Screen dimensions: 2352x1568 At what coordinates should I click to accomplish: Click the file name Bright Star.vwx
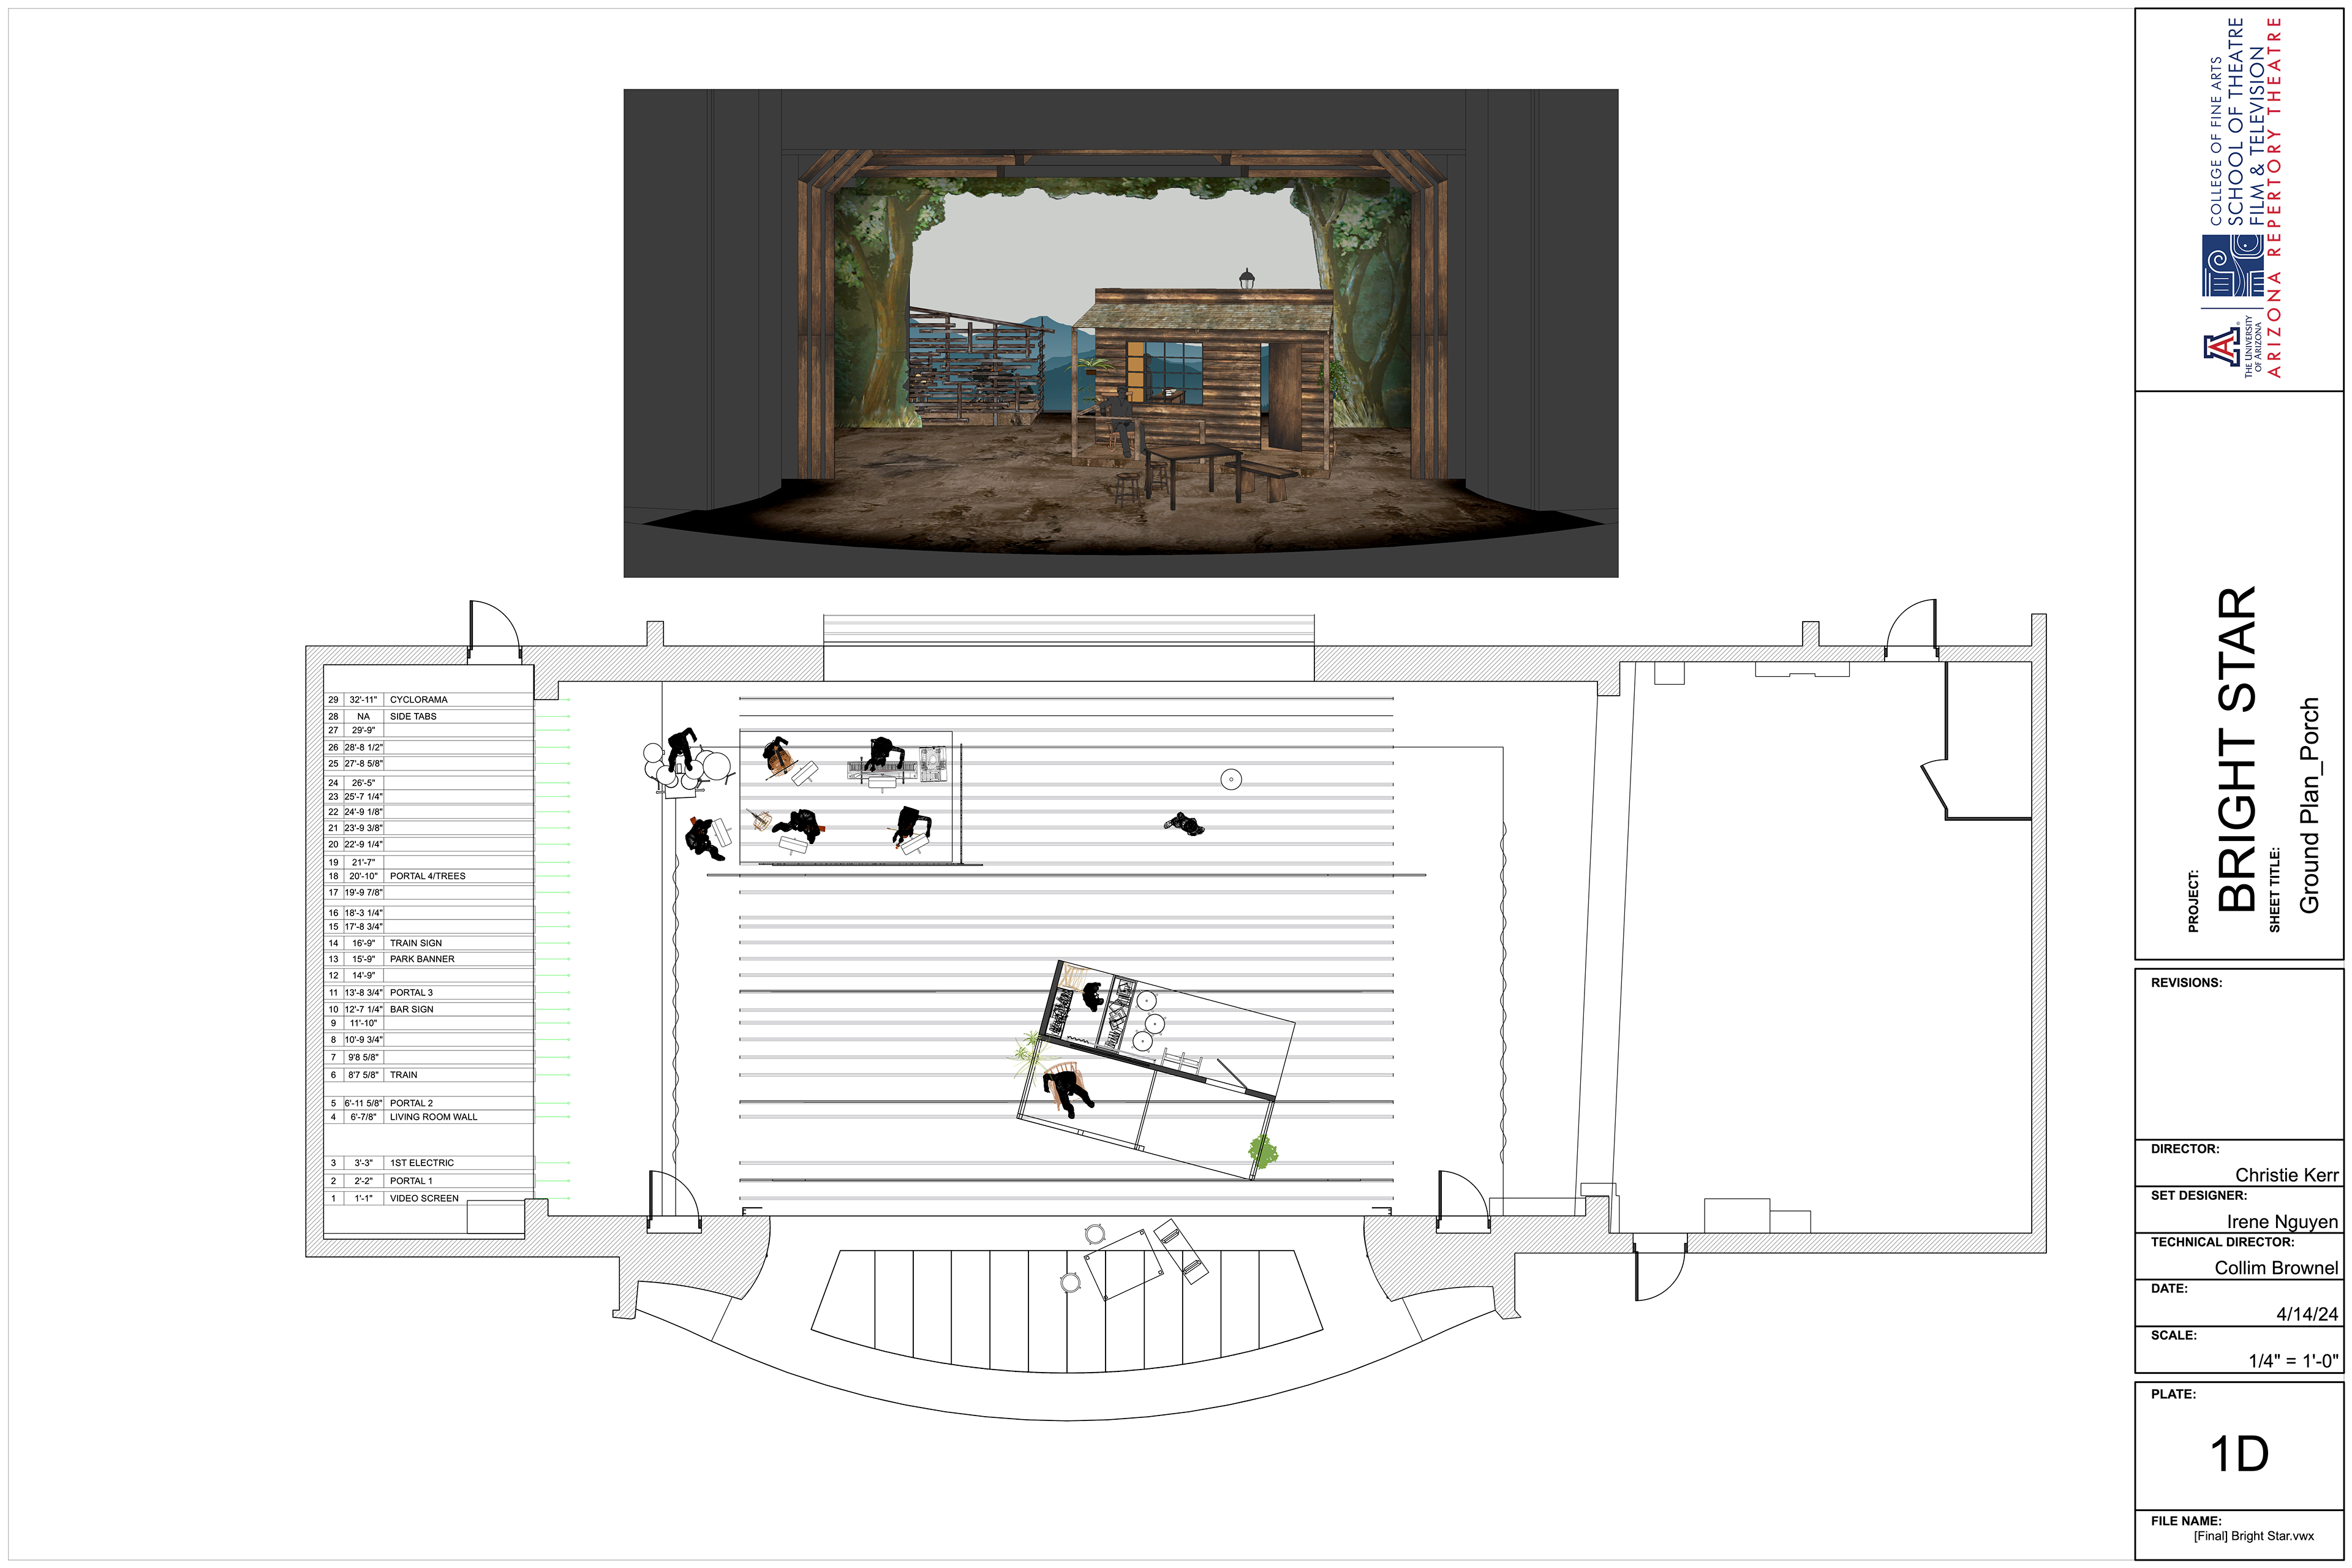coord(2253,1536)
